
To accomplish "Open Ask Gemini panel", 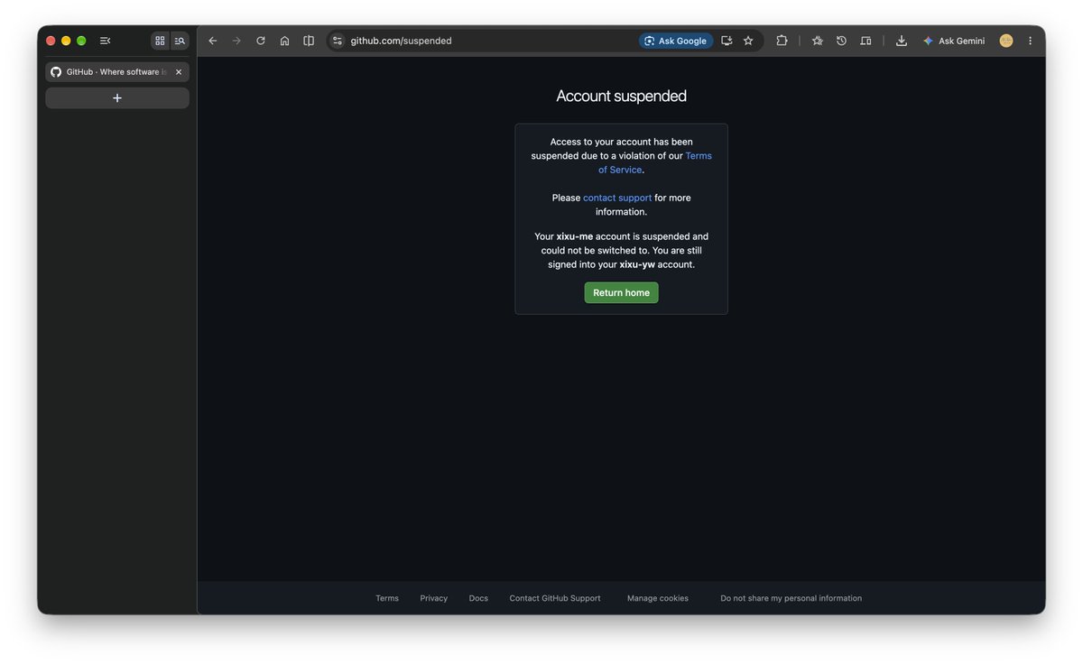I will (x=953, y=41).
